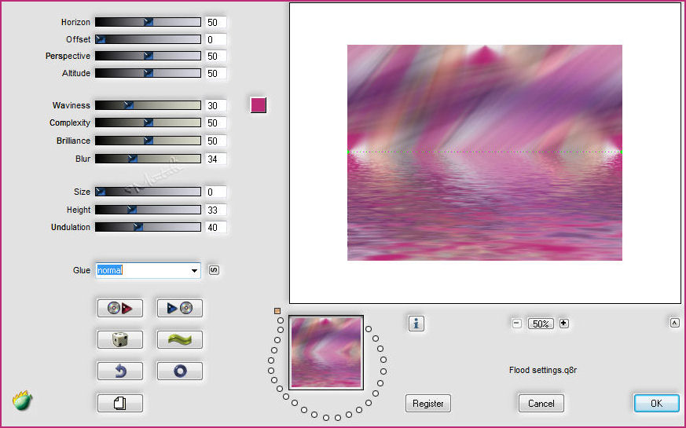Click the copy pages button
Screen dimensions: 686x428
tap(119, 403)
